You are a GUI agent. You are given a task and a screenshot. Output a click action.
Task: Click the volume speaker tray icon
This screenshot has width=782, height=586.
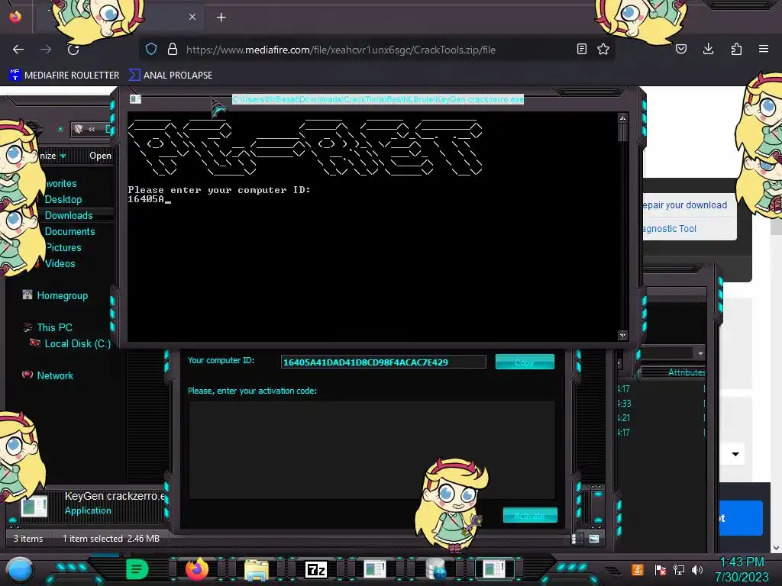click(x=697, y=569)
